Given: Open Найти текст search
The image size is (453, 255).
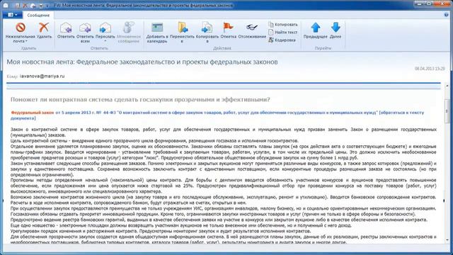Looking at the screenshot, I should 283,33.
